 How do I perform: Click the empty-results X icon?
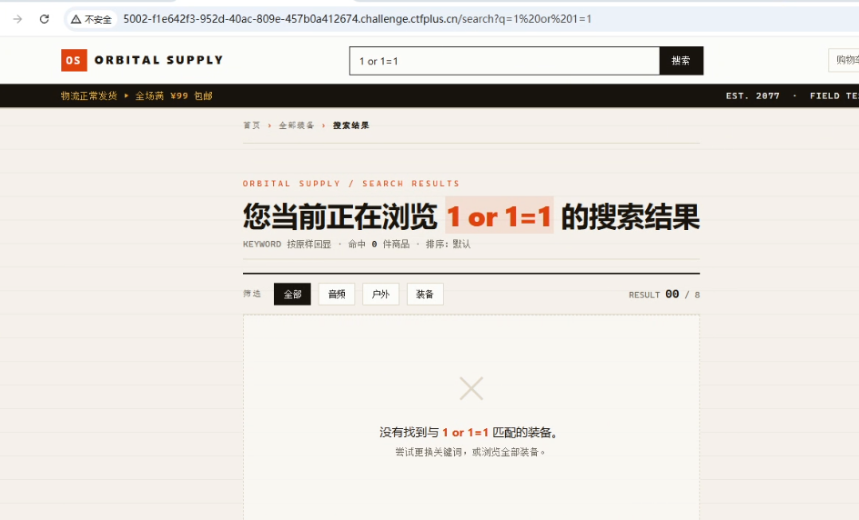[471, 388]
